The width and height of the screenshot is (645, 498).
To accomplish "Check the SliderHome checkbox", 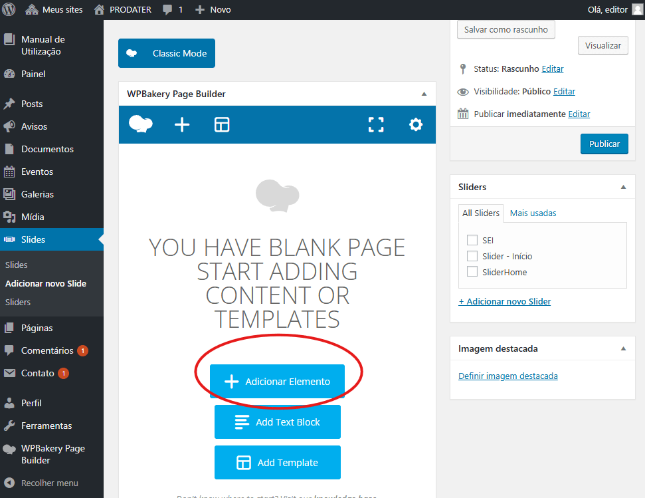I will 472,272.
